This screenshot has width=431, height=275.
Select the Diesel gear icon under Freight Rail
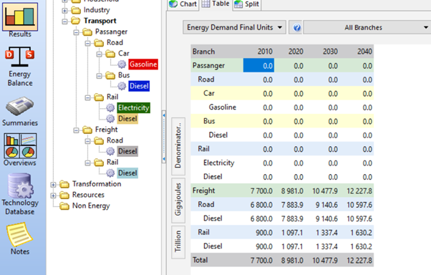pyautogui.click(x=110, y=173)
